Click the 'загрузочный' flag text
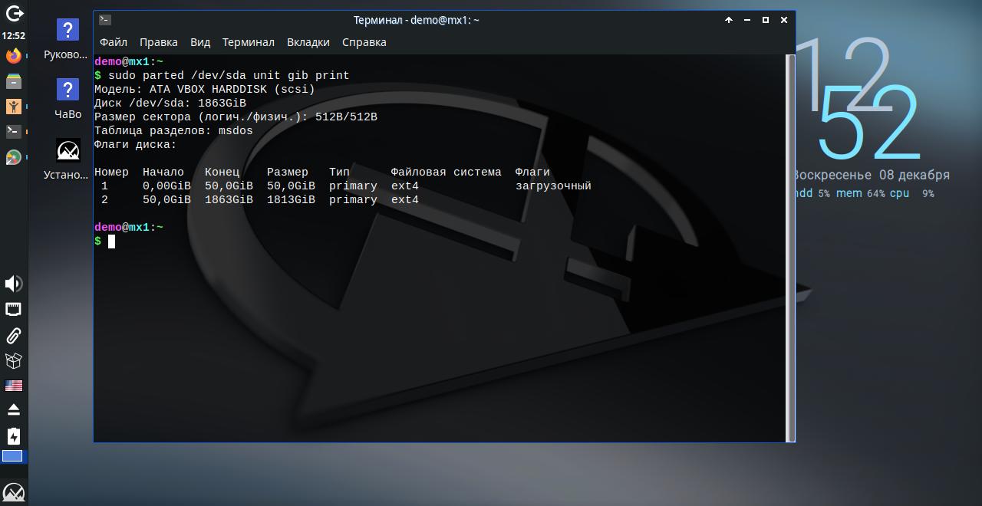Viewport: 982px width, 506px height. (553, 186)
